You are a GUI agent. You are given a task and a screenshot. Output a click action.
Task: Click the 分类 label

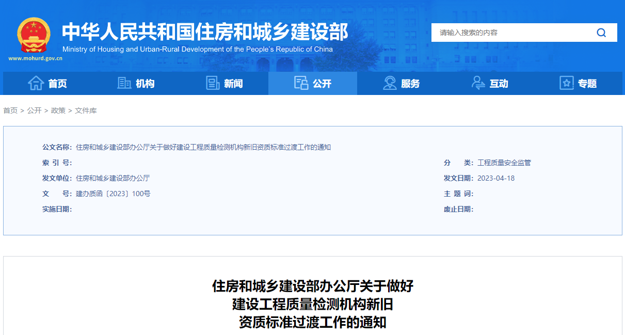coord(458,163)
